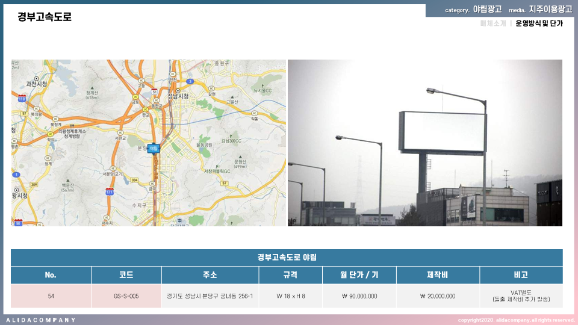Open the 운영방식 및 단가 tab

[539, 23]
